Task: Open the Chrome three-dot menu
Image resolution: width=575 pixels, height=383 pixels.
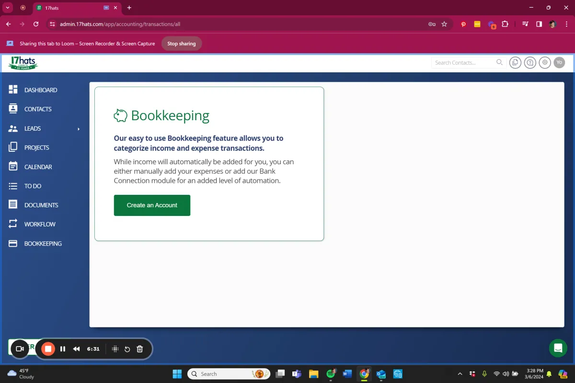Action: [566, 24]
